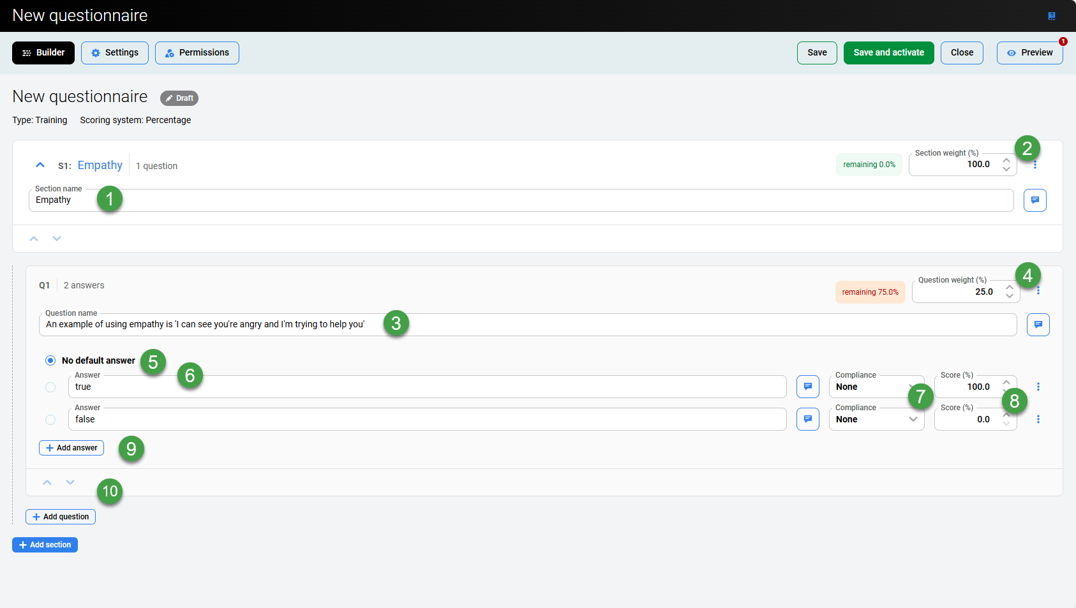Open three-dot menu for the Empathy section
This screenshot has width=1076, height=608.
(x=1035, y=165)
